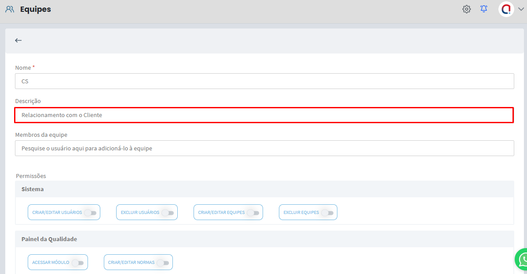Turn on Criar/Editar Equipes permission

click(253, 213)
